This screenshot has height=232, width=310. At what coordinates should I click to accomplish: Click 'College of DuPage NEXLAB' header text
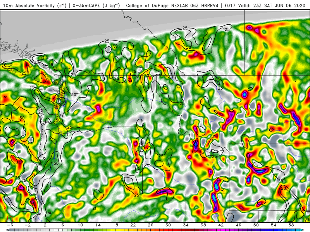tap(157, 5)
